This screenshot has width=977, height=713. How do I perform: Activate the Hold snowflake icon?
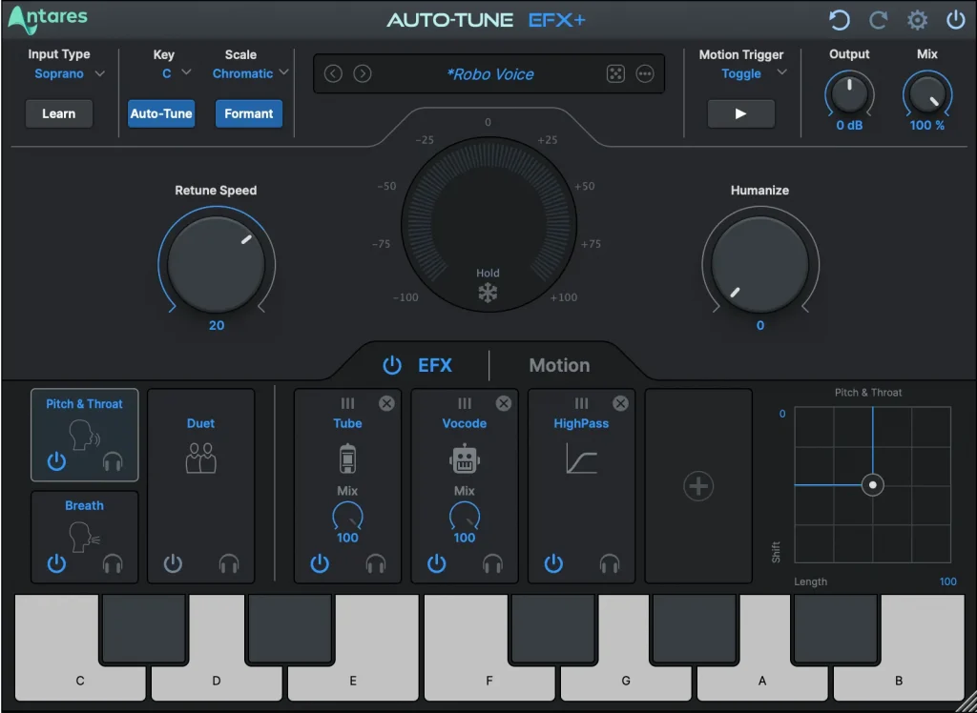click(488, 294)
